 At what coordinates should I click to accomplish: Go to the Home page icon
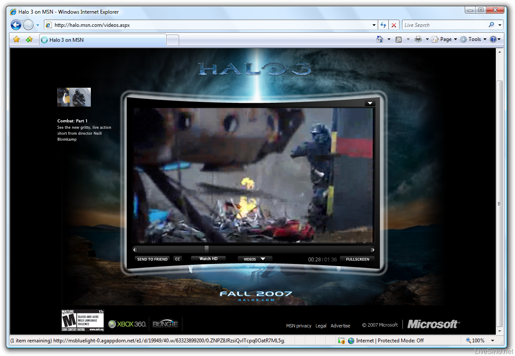click(x=380, y=39)
